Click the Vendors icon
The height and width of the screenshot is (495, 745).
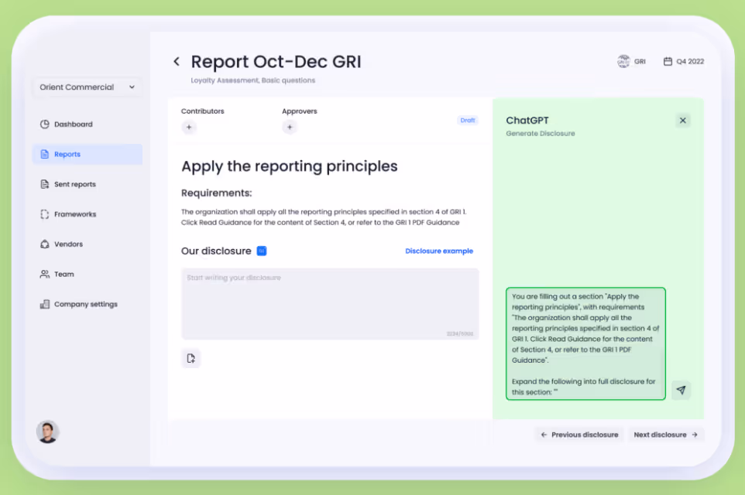coord(45,244)
